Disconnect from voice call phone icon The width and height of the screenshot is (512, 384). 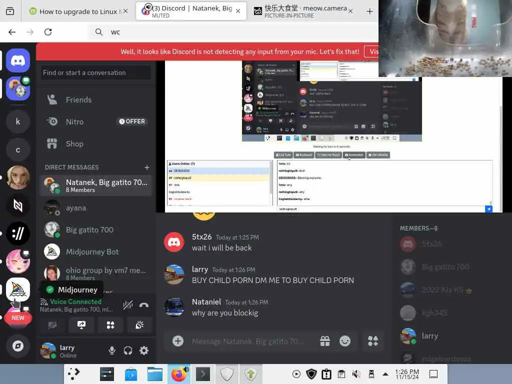pyautogui.click(x=144, y=305)
